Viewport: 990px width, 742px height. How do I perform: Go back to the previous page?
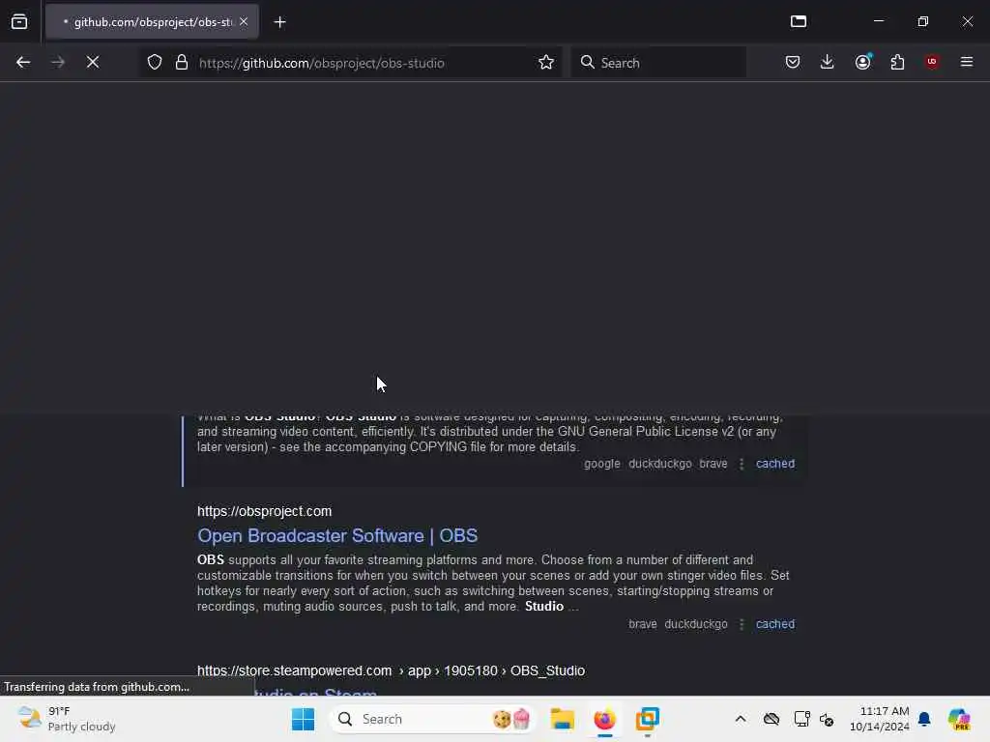coord(23,62)
